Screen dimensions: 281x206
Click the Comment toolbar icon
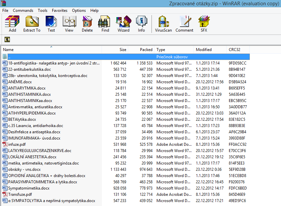pyautogui.click(x=184, y=24)
